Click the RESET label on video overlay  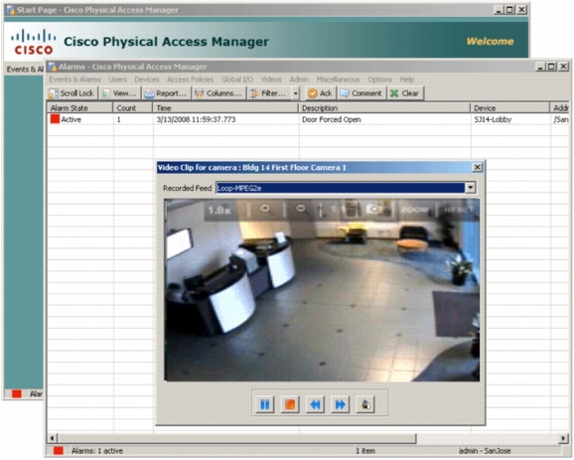459,210
